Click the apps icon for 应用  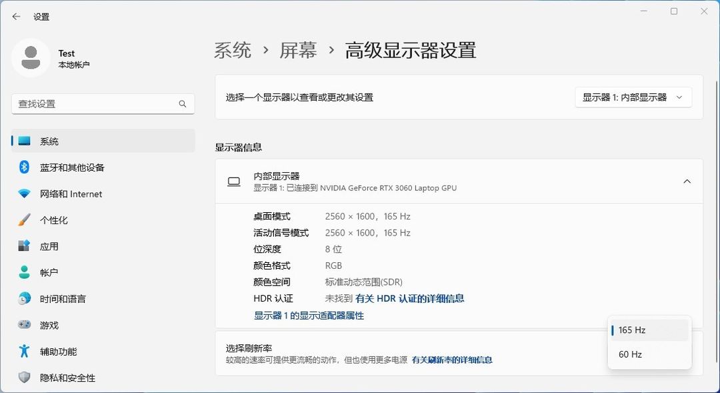[24, 246]
